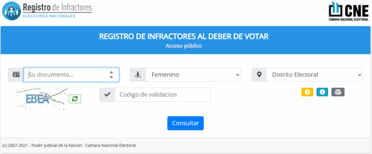Screen dimensions: 372x154
Task: Click the ID card icon beside document field
Action: 16,75
